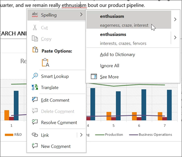The height and width of the screenshot is (157, 182).
Task: Click the Paste Options heading
Action: click(x=57, y=51)
